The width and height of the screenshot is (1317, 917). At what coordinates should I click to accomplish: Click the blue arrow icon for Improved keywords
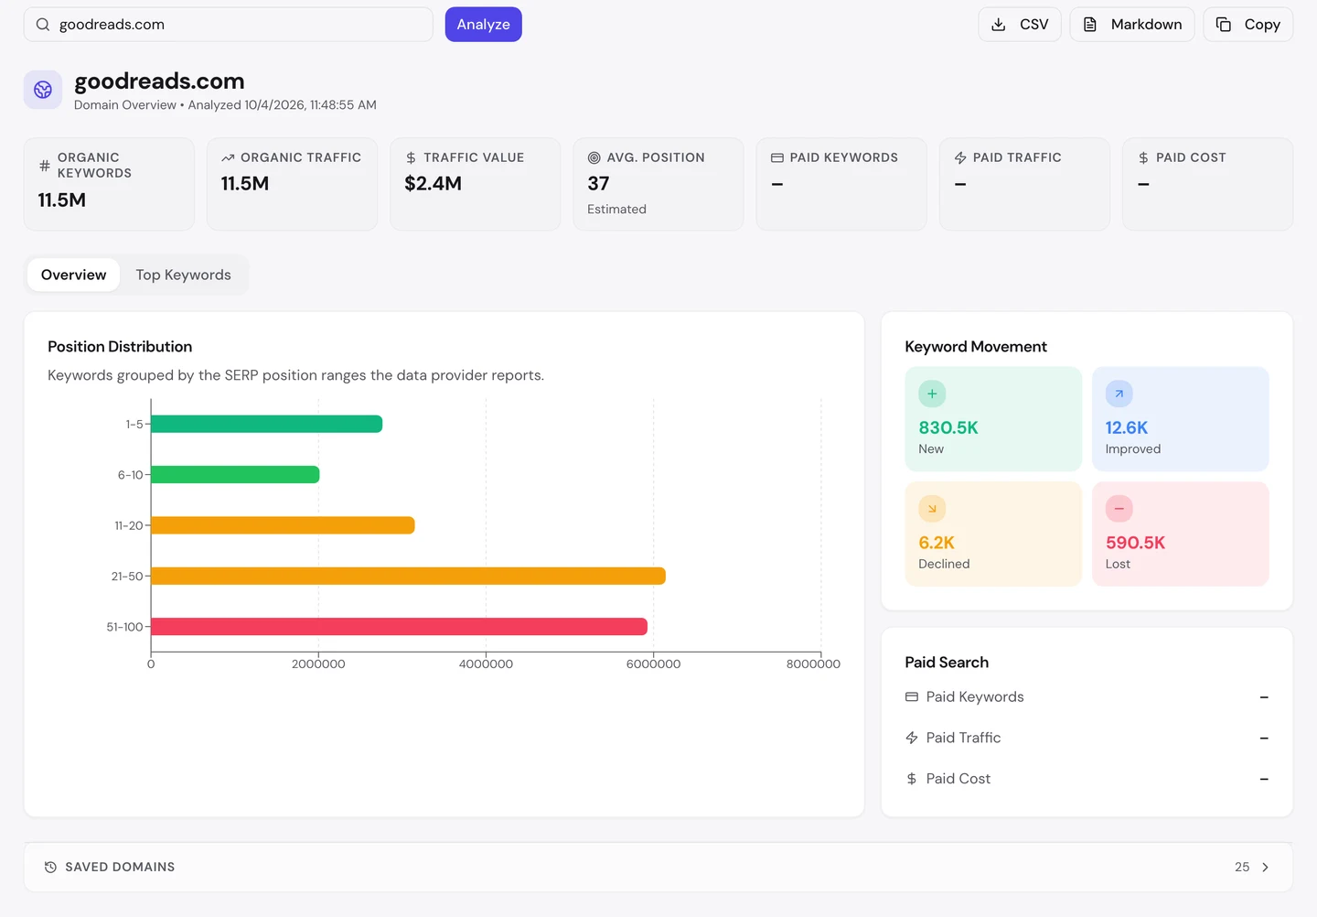pyautogui.click(x=1119, y=394)
